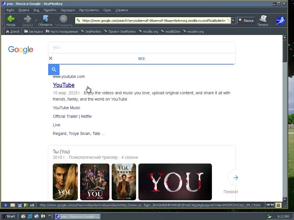Open the Вид menu
The image size is (294, 220).
pyautogui.click(x=36, y=10)
